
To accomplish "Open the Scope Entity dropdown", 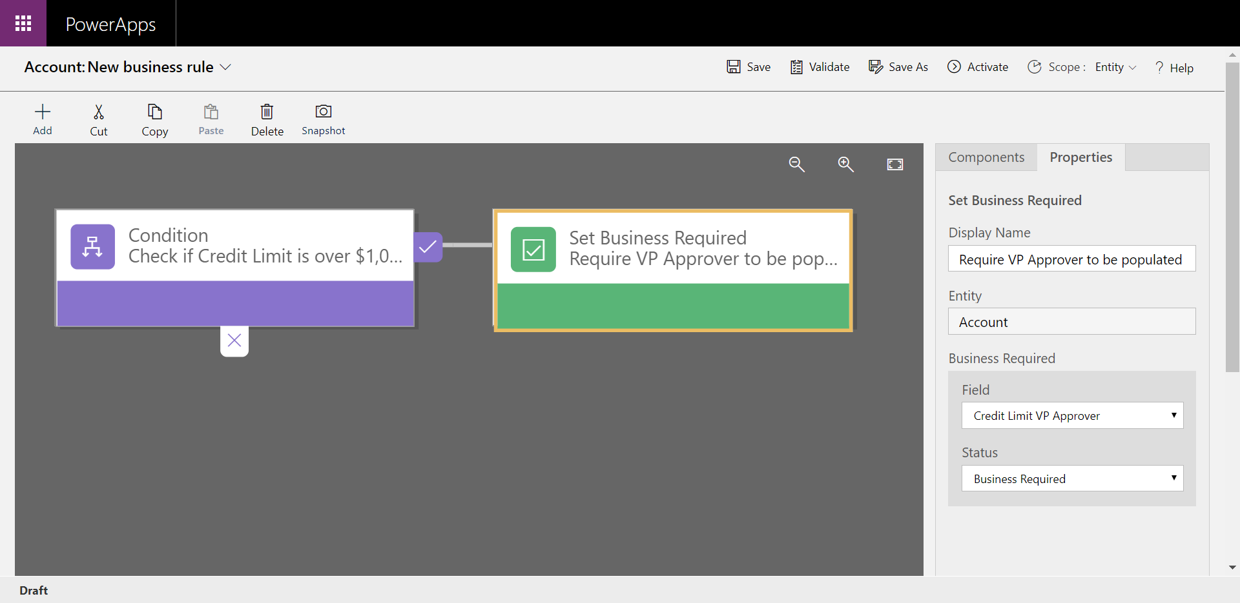I will pos(1115,67).
